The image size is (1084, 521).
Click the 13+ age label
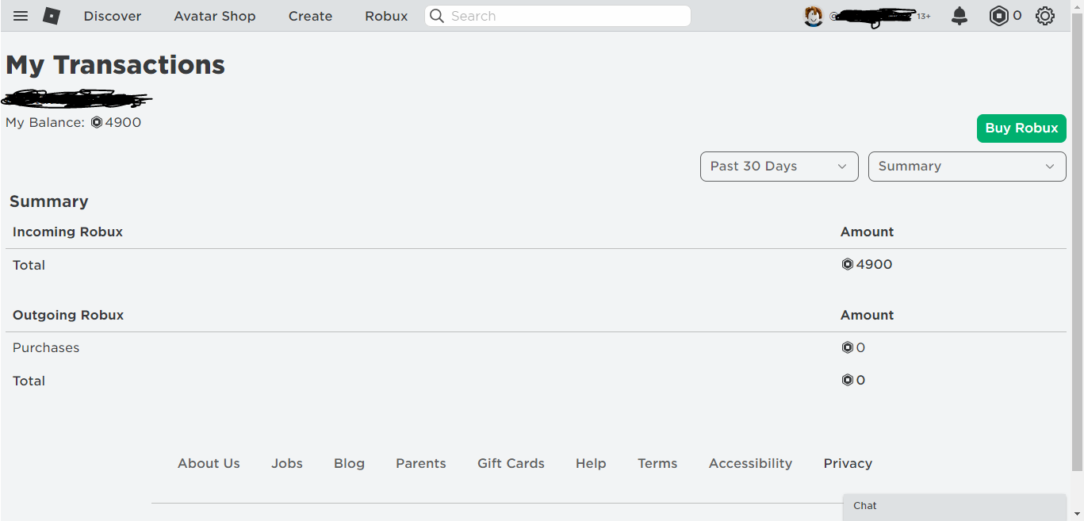tap(924, 16)
